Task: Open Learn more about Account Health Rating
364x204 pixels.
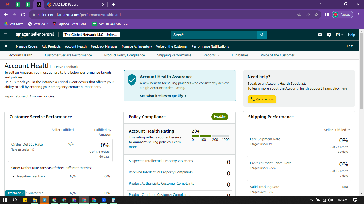Action: (x=155, y=144)
